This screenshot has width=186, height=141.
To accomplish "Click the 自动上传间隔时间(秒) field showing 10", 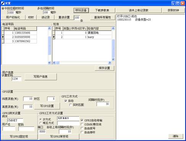I will pos(65,131).
